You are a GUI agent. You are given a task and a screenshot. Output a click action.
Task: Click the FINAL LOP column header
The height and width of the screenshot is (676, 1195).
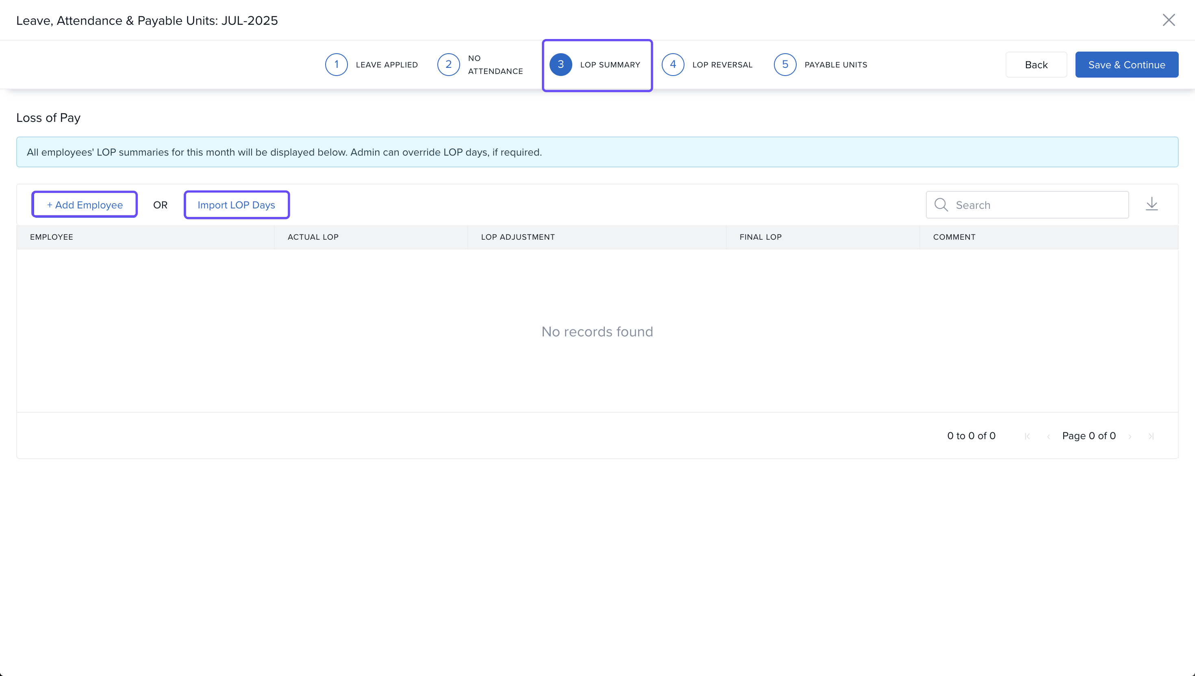[760, 237]
